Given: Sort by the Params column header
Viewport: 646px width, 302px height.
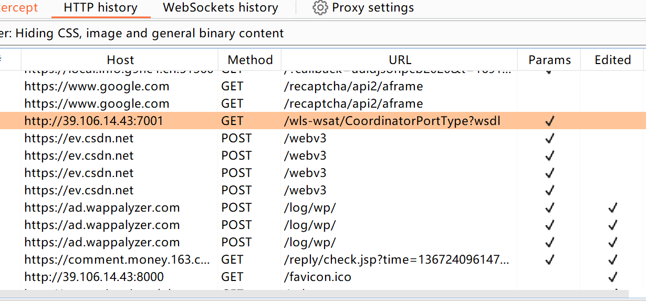Looking at the screenshot, I should click(x=549, y=60).
